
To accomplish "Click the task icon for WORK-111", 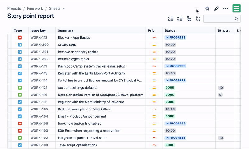I will click(x=20, y=66).
